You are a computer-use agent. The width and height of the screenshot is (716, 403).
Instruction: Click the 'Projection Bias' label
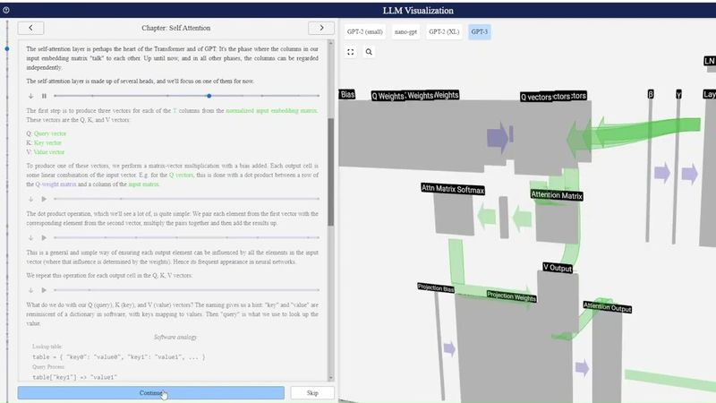click(436, 287)
